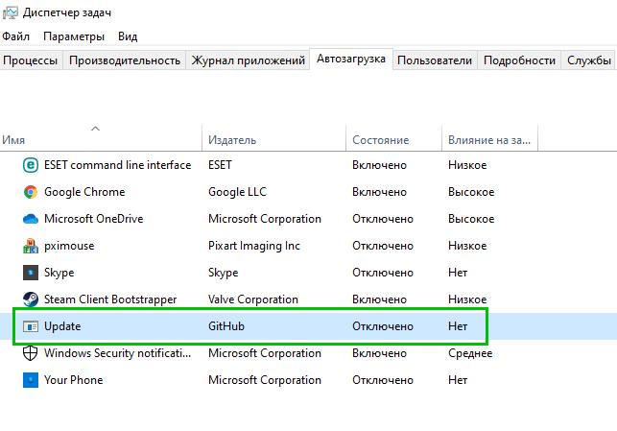Click Отключено status in pximouse row

pos(383,246)
